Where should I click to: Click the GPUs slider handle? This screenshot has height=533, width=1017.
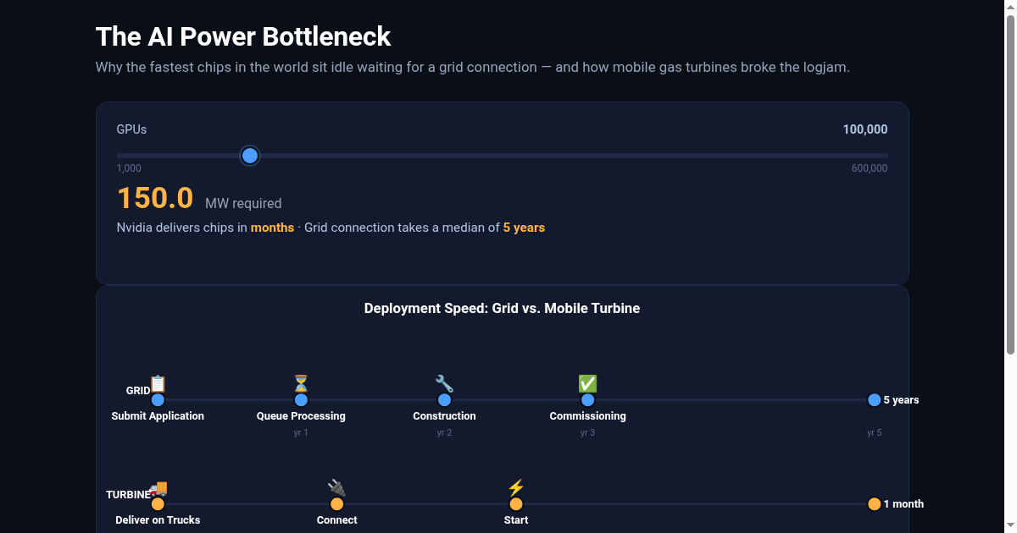coord(249,156)
